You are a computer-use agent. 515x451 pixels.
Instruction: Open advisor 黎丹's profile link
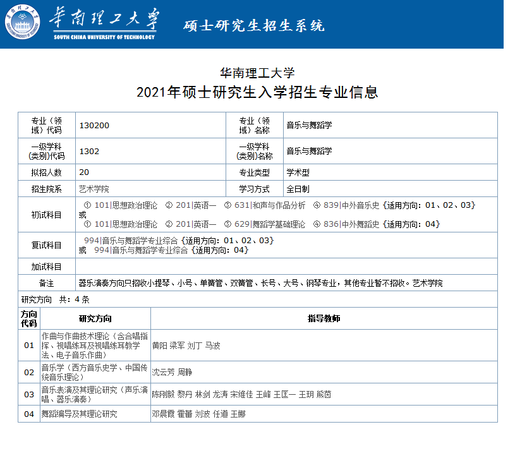tap(185, 395)
